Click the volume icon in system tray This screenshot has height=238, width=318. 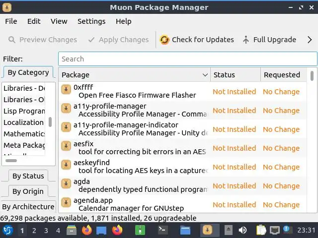(243, 230)
